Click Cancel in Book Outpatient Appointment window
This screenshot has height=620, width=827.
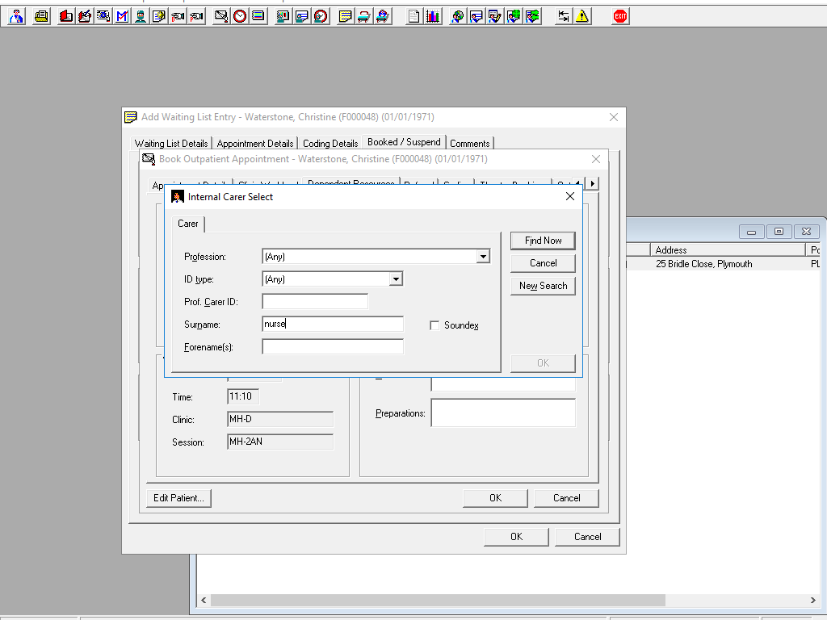pos(566,497)
